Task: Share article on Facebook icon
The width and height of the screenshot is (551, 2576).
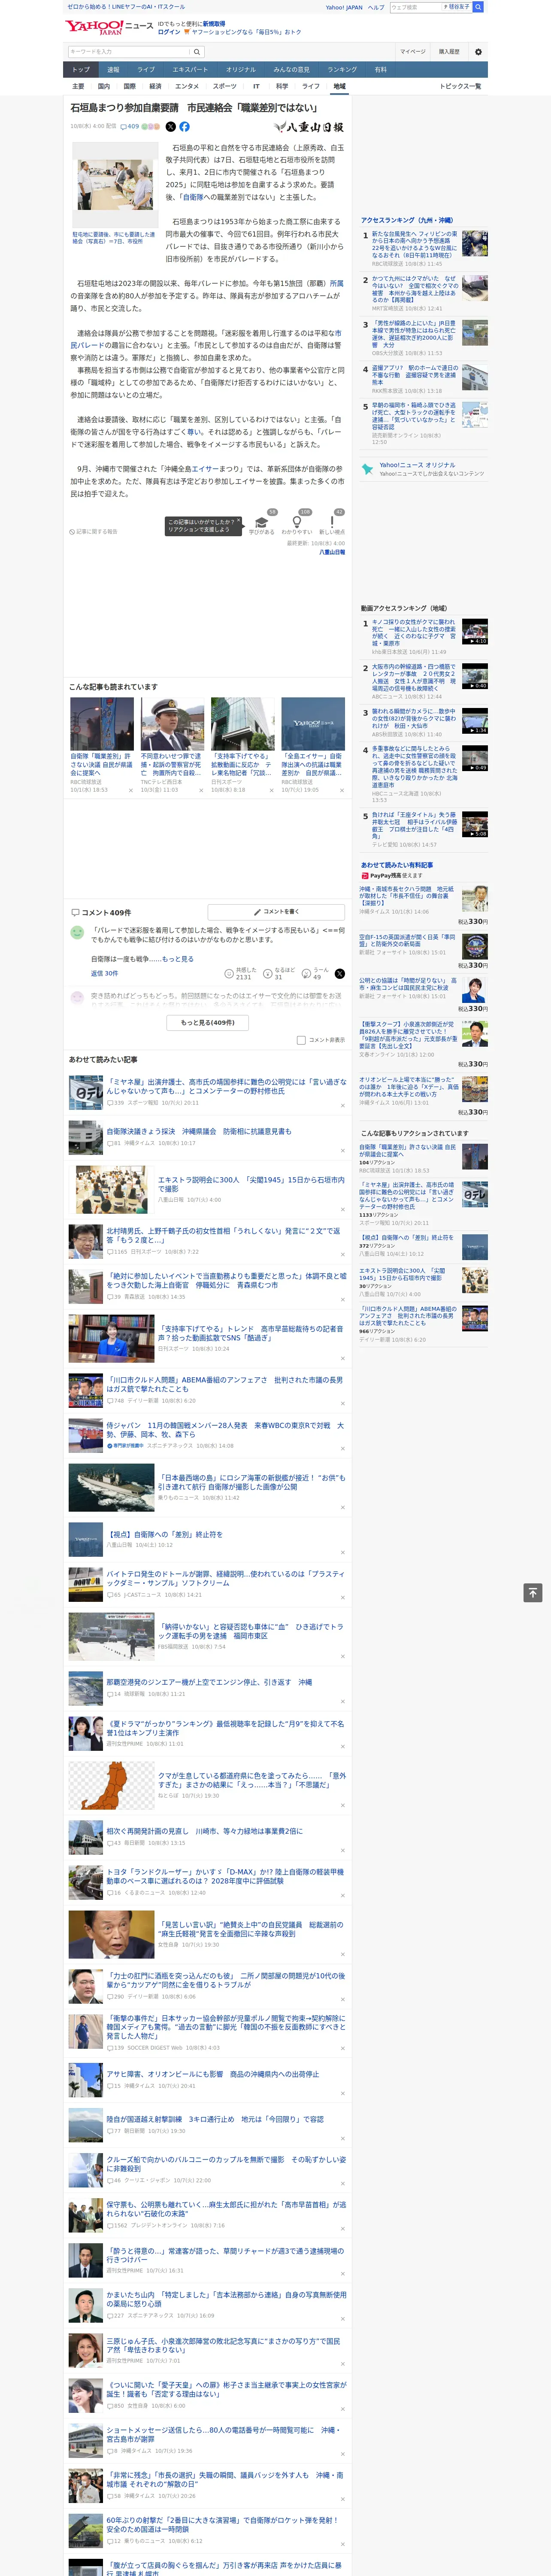Action: pyautogui.click(x=184, y=127)
